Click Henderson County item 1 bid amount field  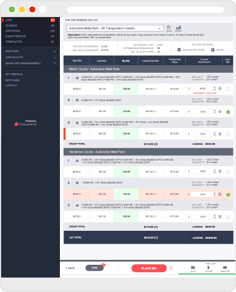tap(204, 171)
